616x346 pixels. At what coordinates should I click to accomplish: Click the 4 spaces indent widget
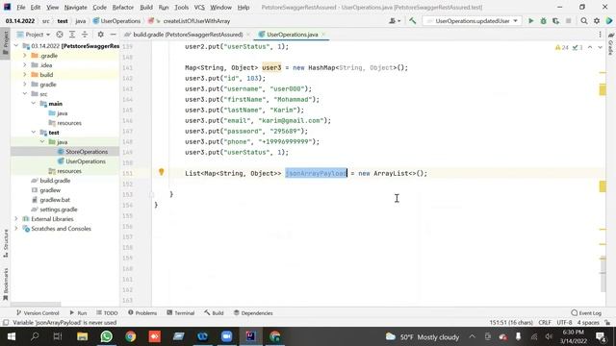[x=588, y=323]
